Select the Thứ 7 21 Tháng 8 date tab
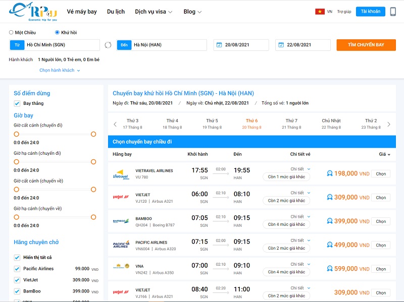This screenshot has width=404, height=302. coord(291,124)
